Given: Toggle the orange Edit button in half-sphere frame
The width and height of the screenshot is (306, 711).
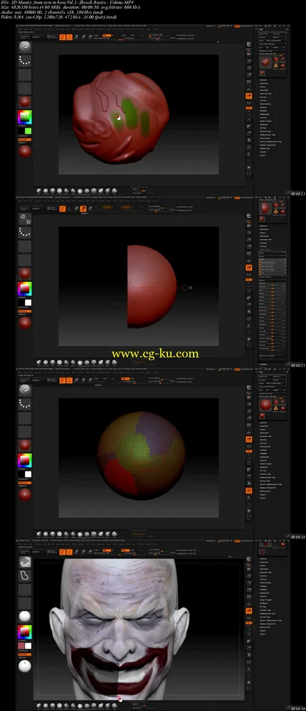Looking at the screenshot, I should pyautogui.click(x=63, y=209).
